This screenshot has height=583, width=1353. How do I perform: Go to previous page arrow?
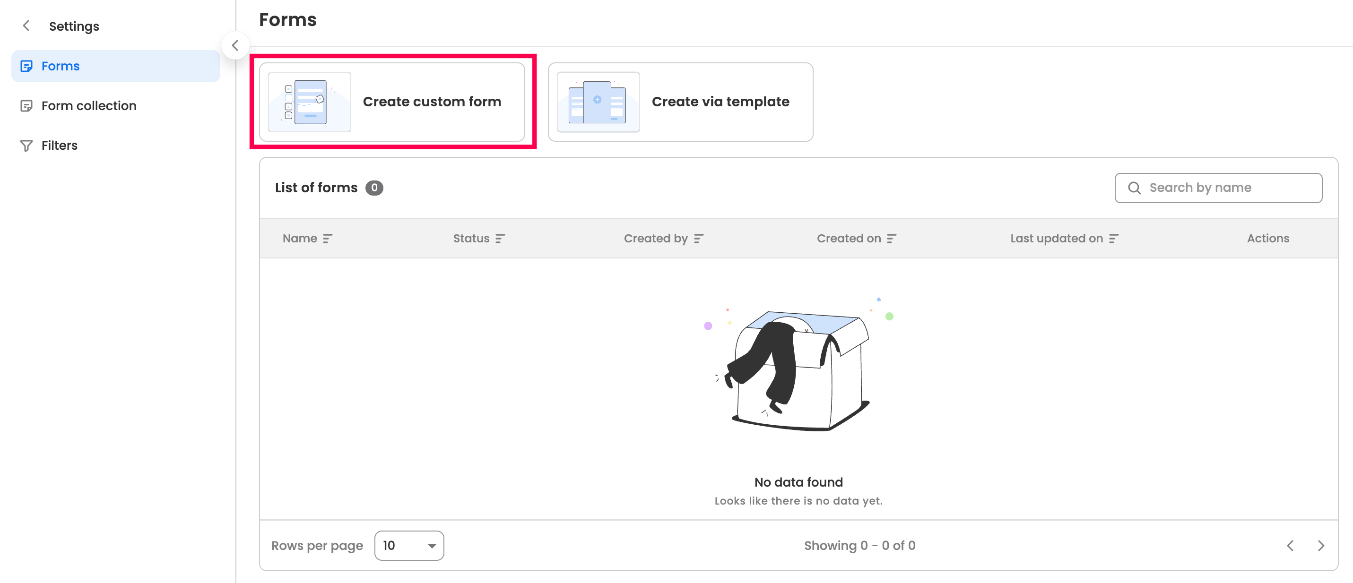coord(1290,546)
